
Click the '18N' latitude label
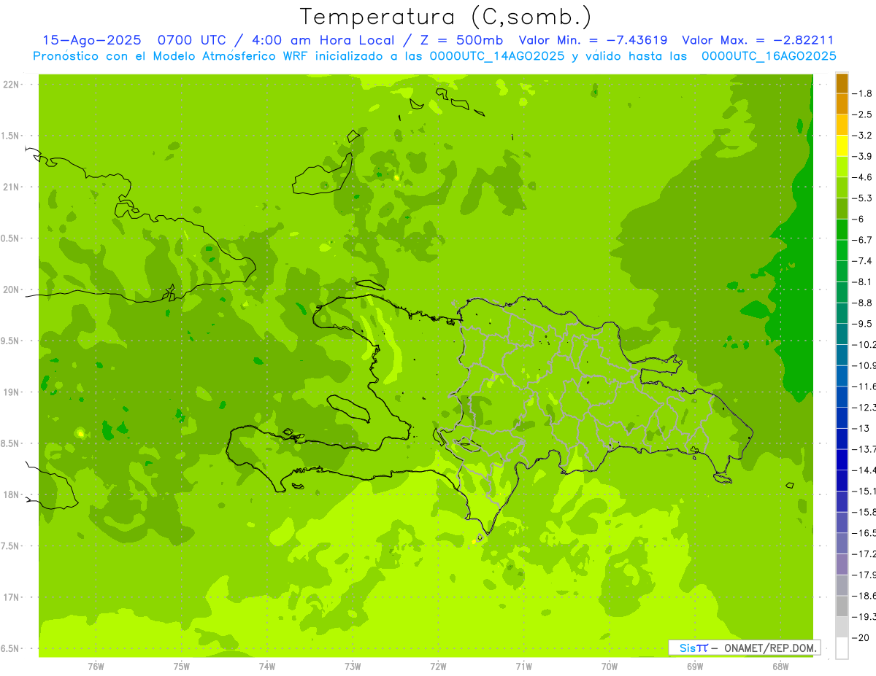(x=11, y=494)
